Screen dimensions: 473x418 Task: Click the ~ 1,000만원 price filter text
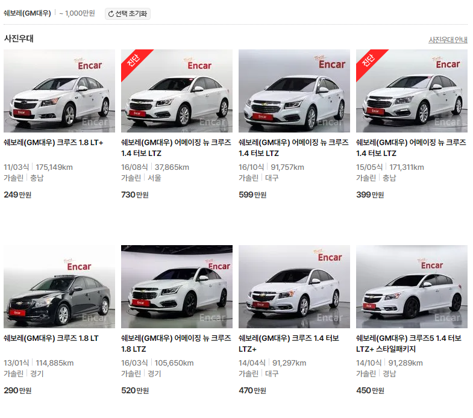pyautogui.click(x=77, y=13)
